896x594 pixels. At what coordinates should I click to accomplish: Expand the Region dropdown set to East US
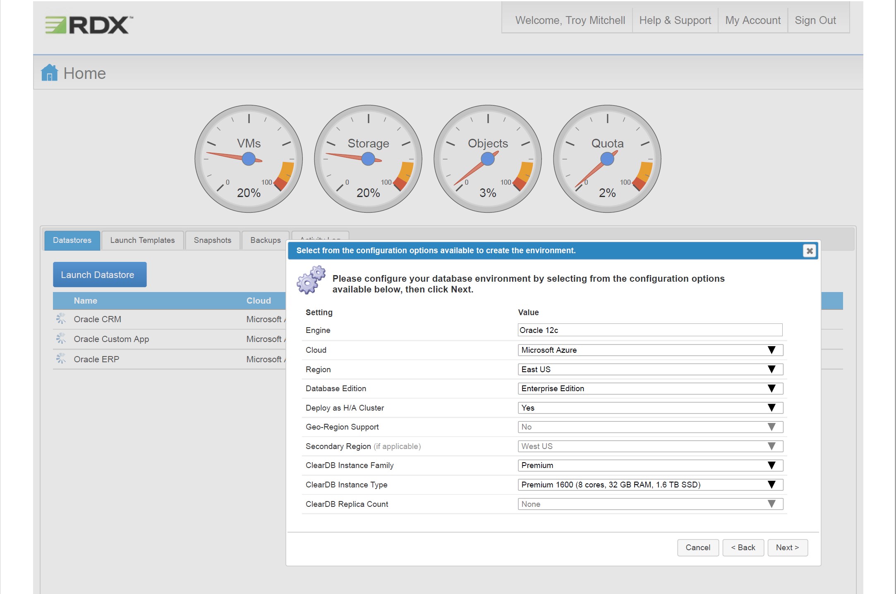click(650, 369)
